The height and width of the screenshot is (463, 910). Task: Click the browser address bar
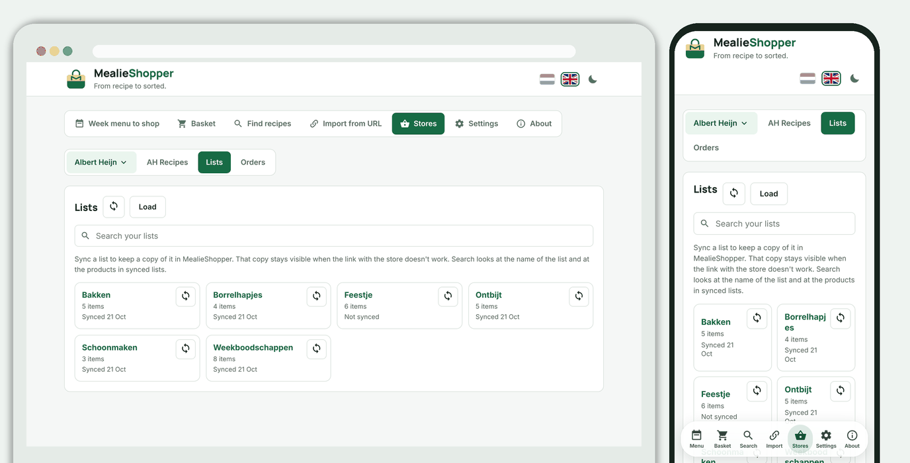click(334, 52)
